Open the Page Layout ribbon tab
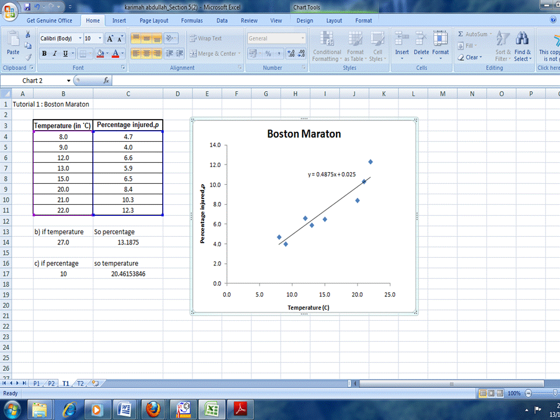This screenshot has width=560, height=420. tap(153, 21)
